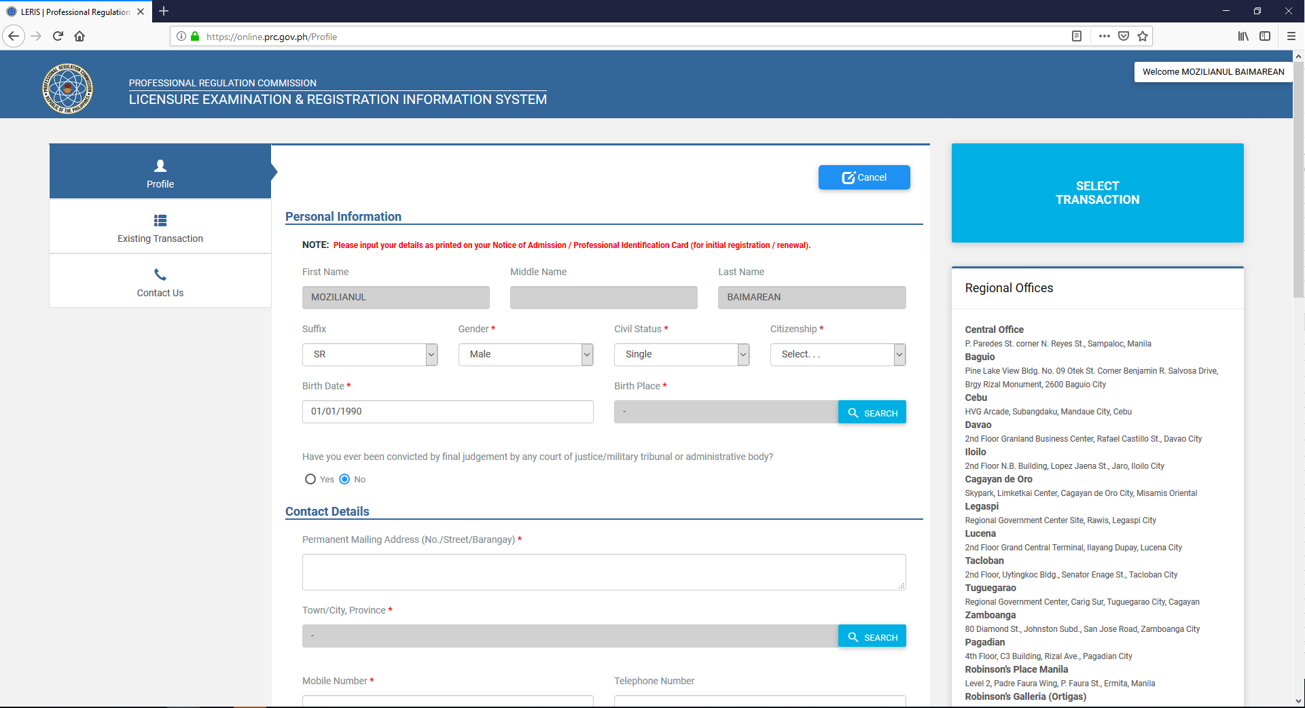This screenshot has width=1305, height=708.
Task: Select No for court conviction question
Action: (344, 479)
